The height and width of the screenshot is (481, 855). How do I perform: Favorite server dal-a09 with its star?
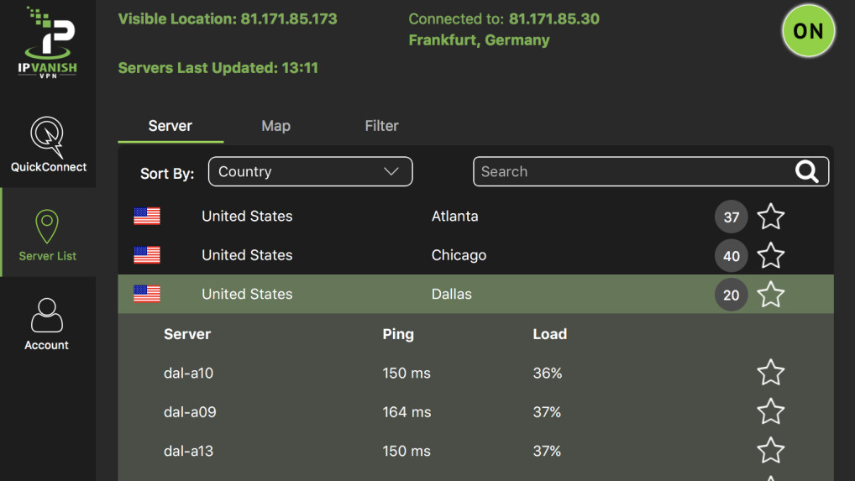click(770, 411)
